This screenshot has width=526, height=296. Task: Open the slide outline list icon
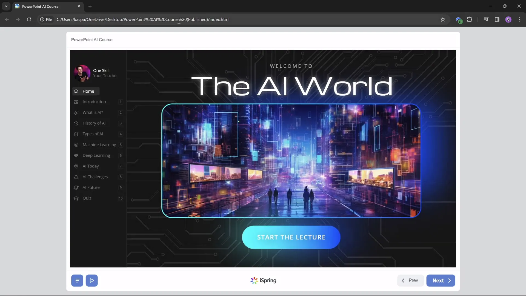click(x=77, y=280)
